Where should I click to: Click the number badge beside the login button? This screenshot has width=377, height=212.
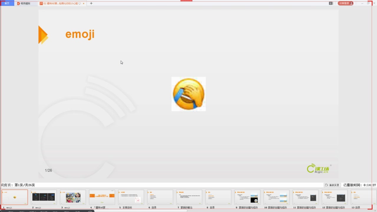click(331, 3)
